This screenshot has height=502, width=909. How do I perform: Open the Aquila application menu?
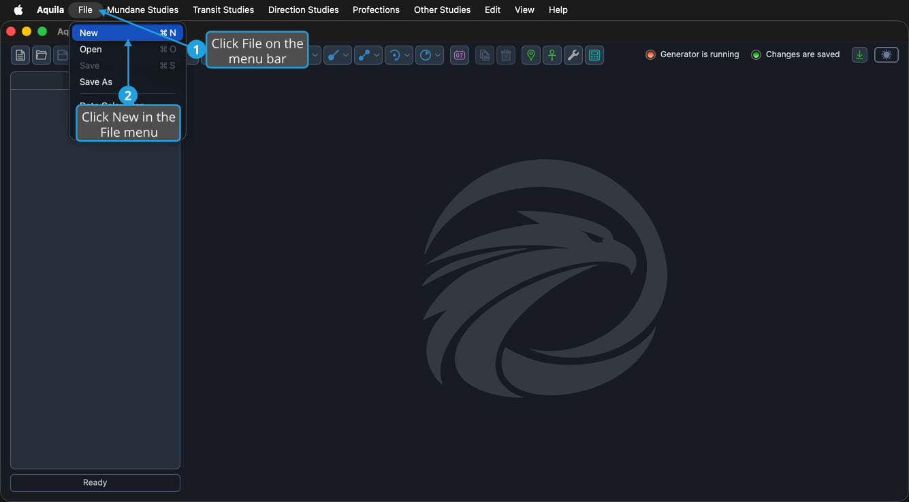point(50,10)
